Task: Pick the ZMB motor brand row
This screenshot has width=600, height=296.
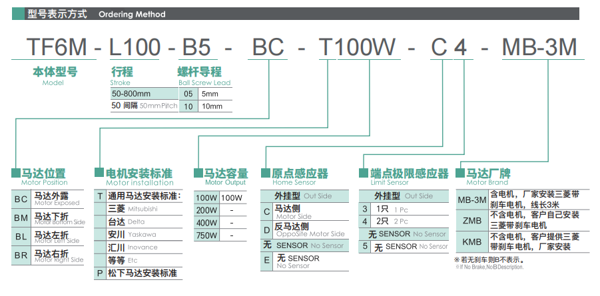Action: (519, 220)
